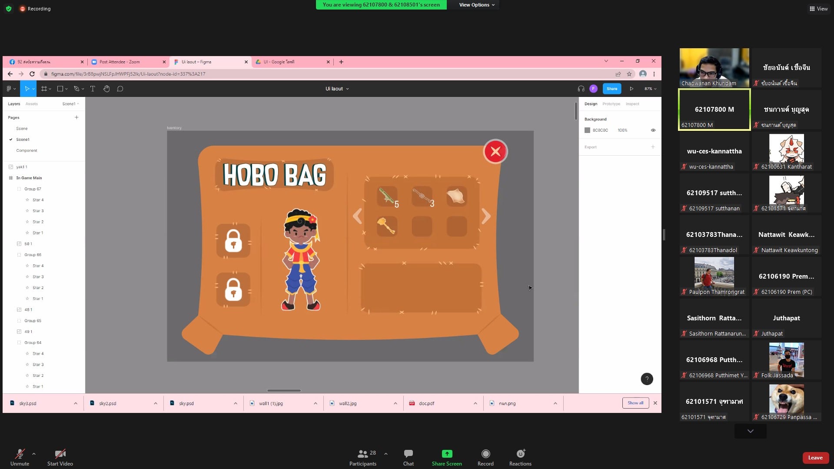Open the Zoom Chat panel
The width and height of the screenshot is (834, 469).
pos(408,457)
